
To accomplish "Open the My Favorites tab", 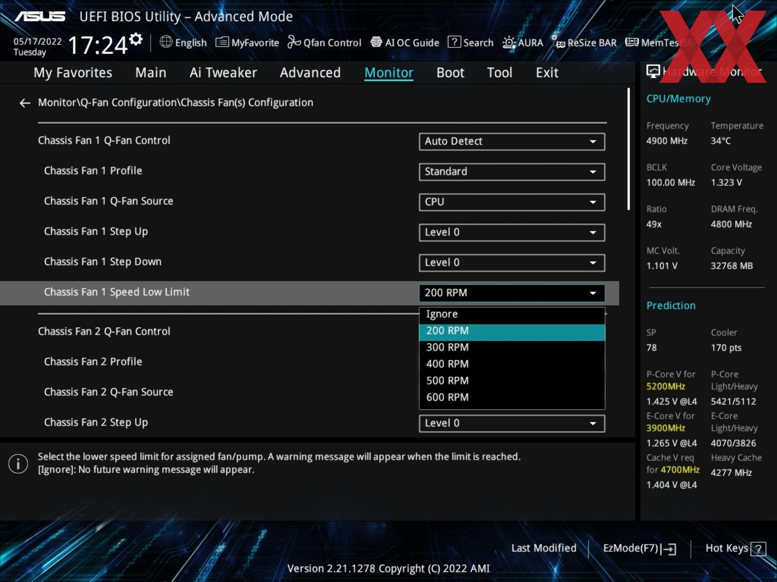I will [x=73, y=73].
